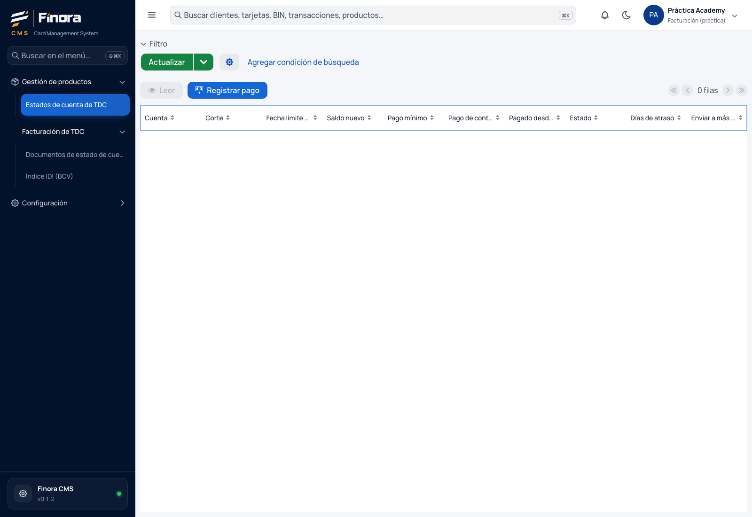The width and height of the screenshot is (752, 517).
Task: Open Documentos de estado de cuenta
Action: click(75, 155)
